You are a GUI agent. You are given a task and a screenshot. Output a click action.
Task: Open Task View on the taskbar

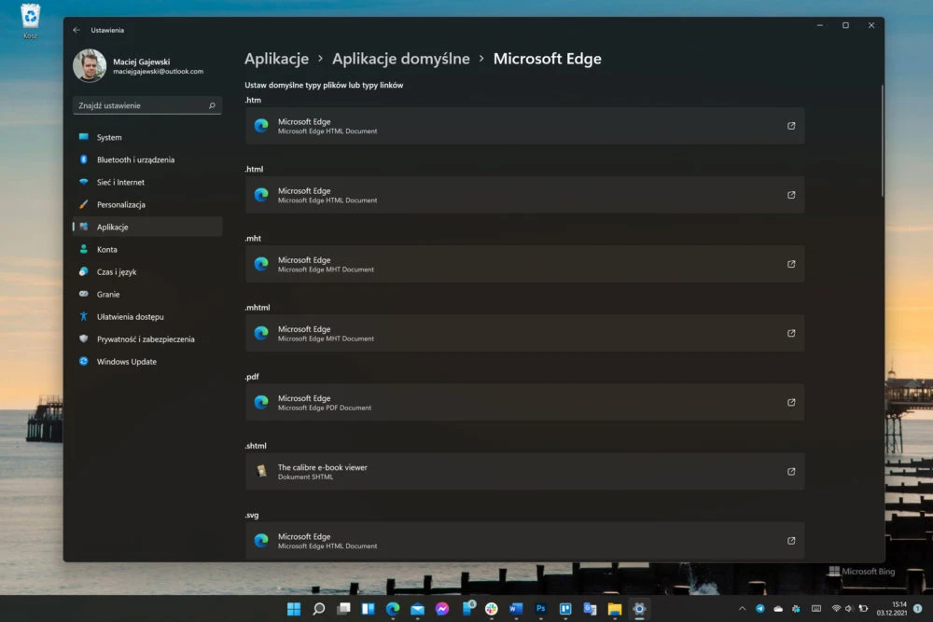coord(344,609)
